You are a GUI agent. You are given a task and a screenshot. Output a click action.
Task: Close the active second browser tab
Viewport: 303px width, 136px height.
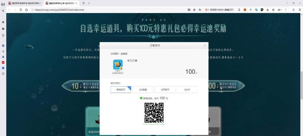coord(76,3)
